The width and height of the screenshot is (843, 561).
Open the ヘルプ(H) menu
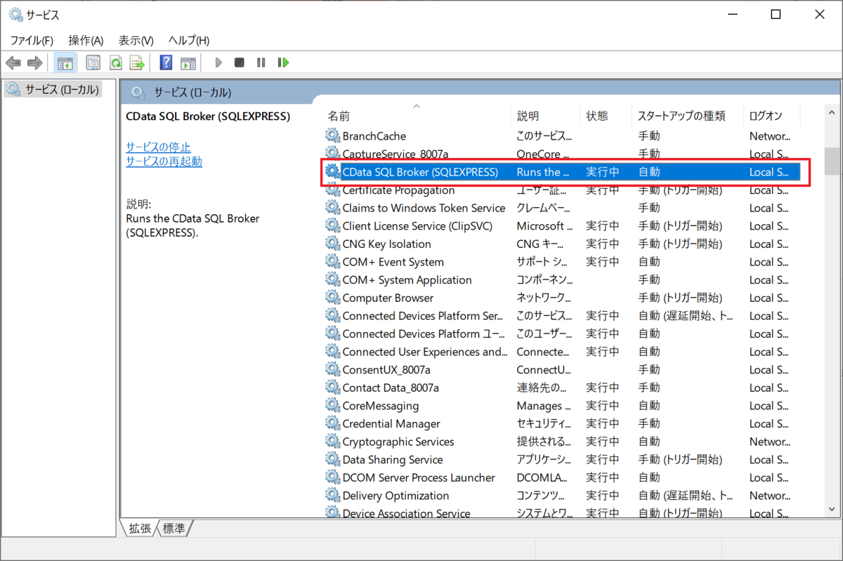tap(189, 41)
